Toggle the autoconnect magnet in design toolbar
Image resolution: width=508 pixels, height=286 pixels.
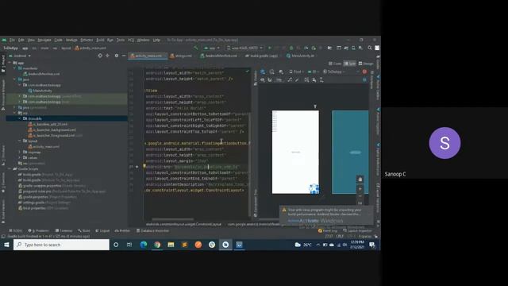click(270, 79)
